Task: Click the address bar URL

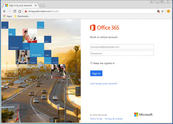Action: pyautogui.click(x=44, y=11)
